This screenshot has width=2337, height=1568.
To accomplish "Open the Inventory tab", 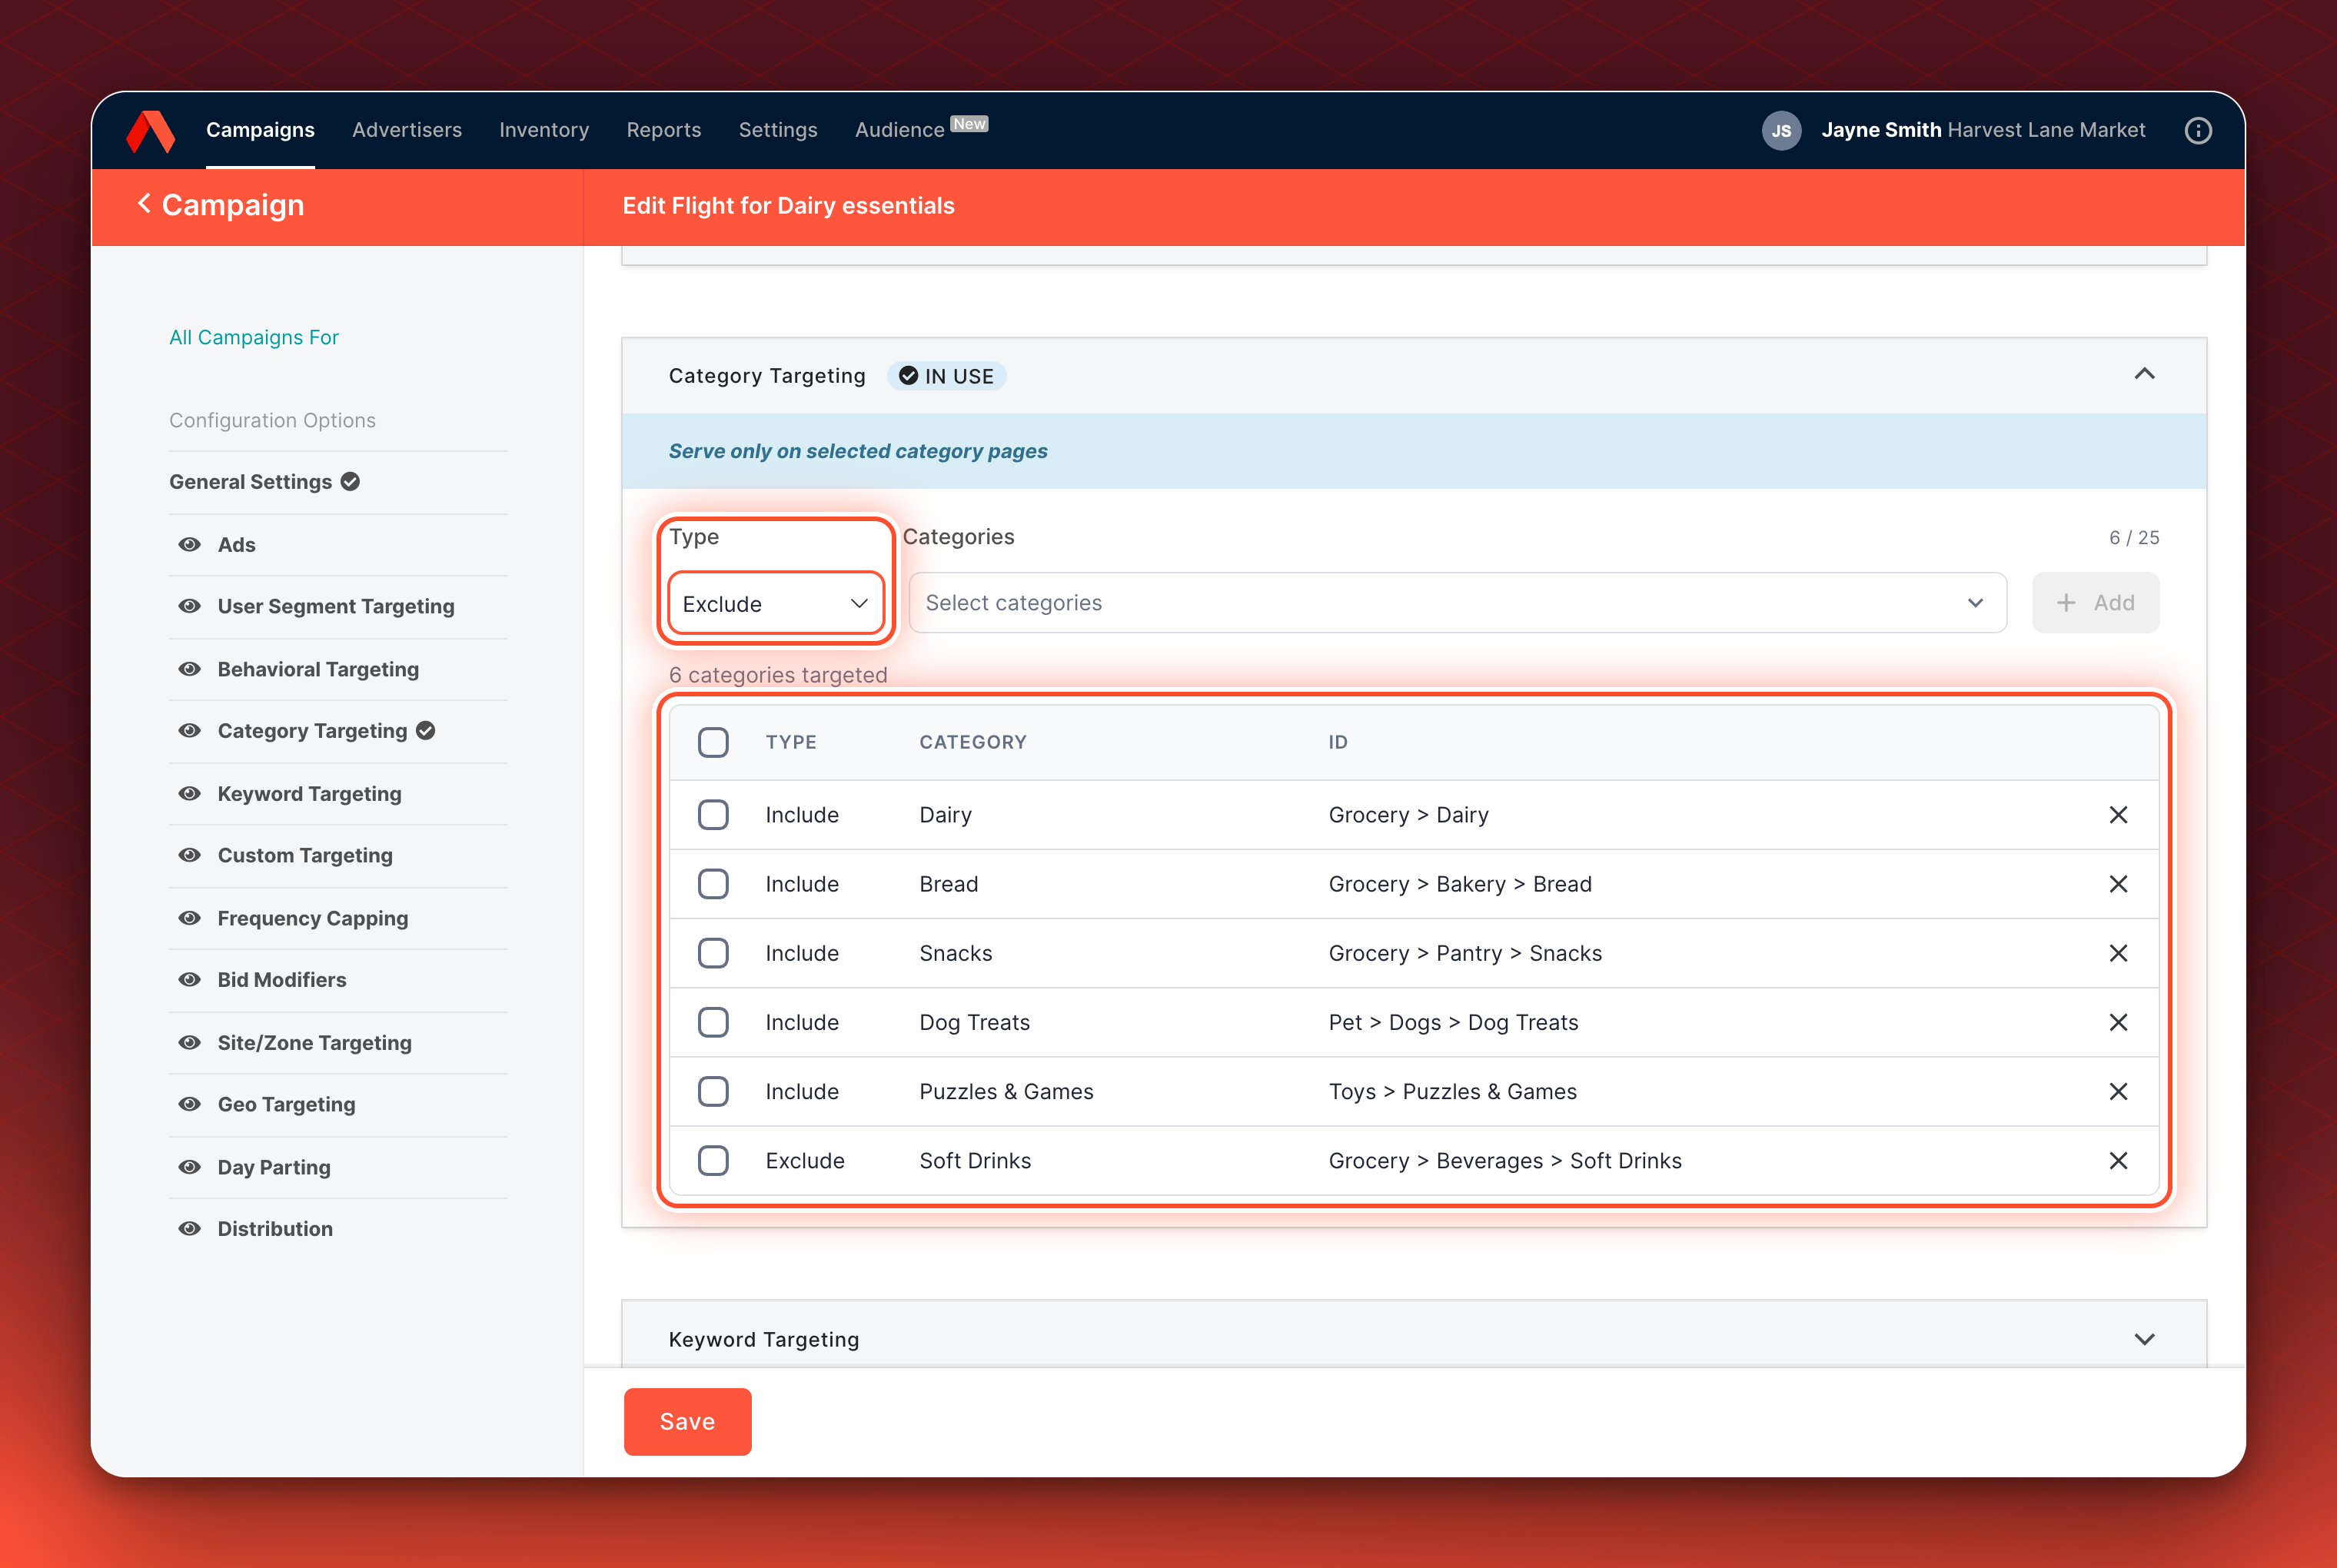I will point(544,130).
